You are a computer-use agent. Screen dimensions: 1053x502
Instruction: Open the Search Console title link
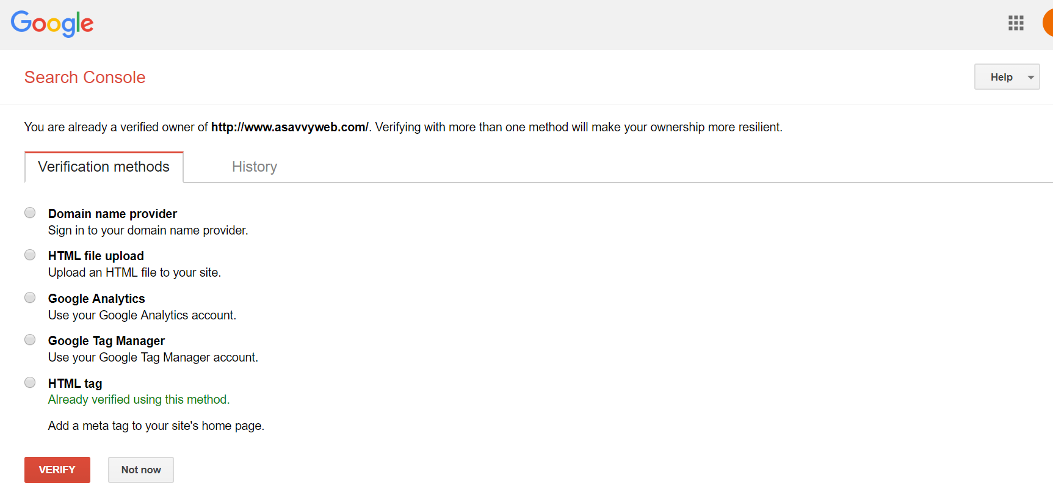[x=85, y=77]
